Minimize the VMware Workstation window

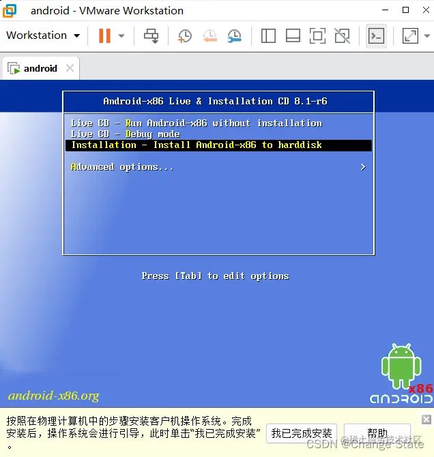(386, 10)
